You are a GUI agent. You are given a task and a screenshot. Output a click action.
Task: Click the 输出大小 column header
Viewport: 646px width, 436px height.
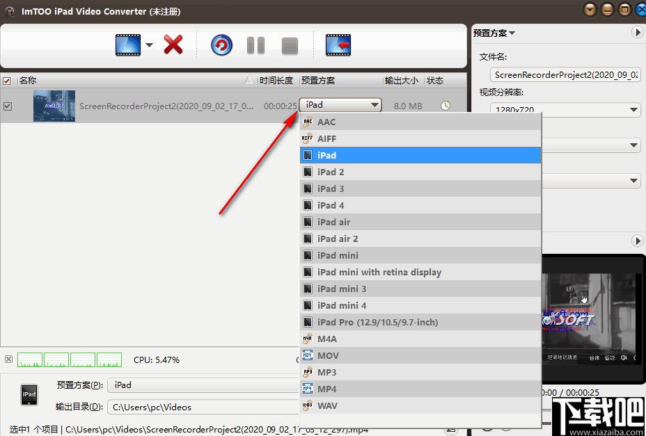tap(401, 80)
